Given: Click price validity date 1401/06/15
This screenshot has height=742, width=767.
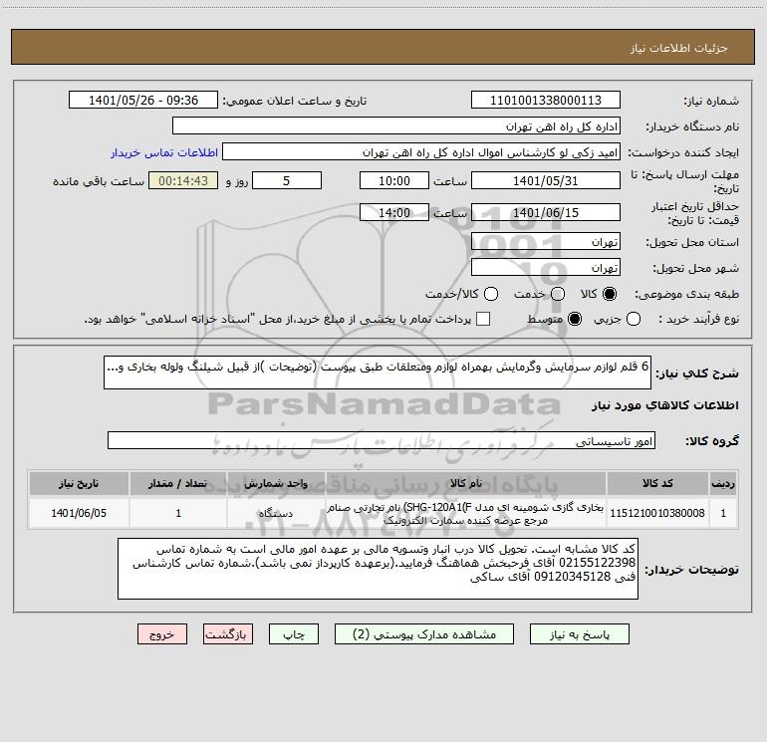Looking at the screenshot, I should [x=546, y=212].
